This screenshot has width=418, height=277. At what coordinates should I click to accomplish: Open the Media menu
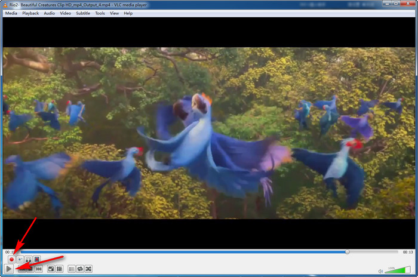click(11, 13)
